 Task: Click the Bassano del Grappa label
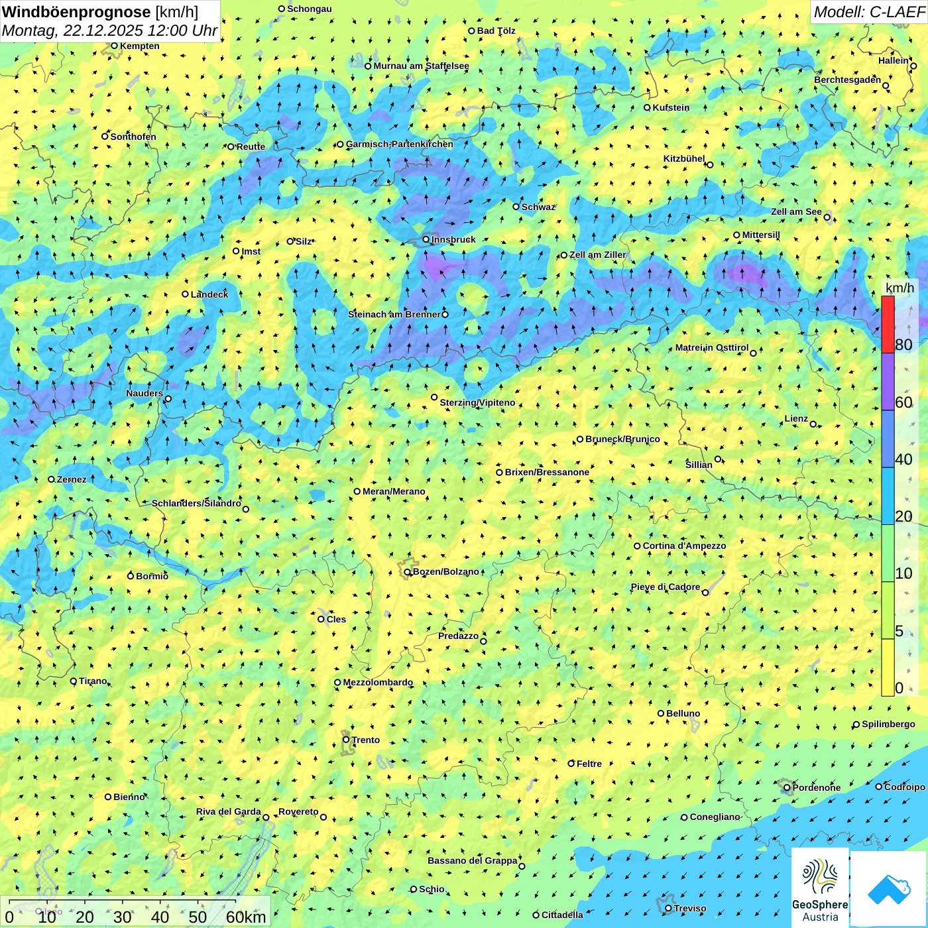[473, 860]
